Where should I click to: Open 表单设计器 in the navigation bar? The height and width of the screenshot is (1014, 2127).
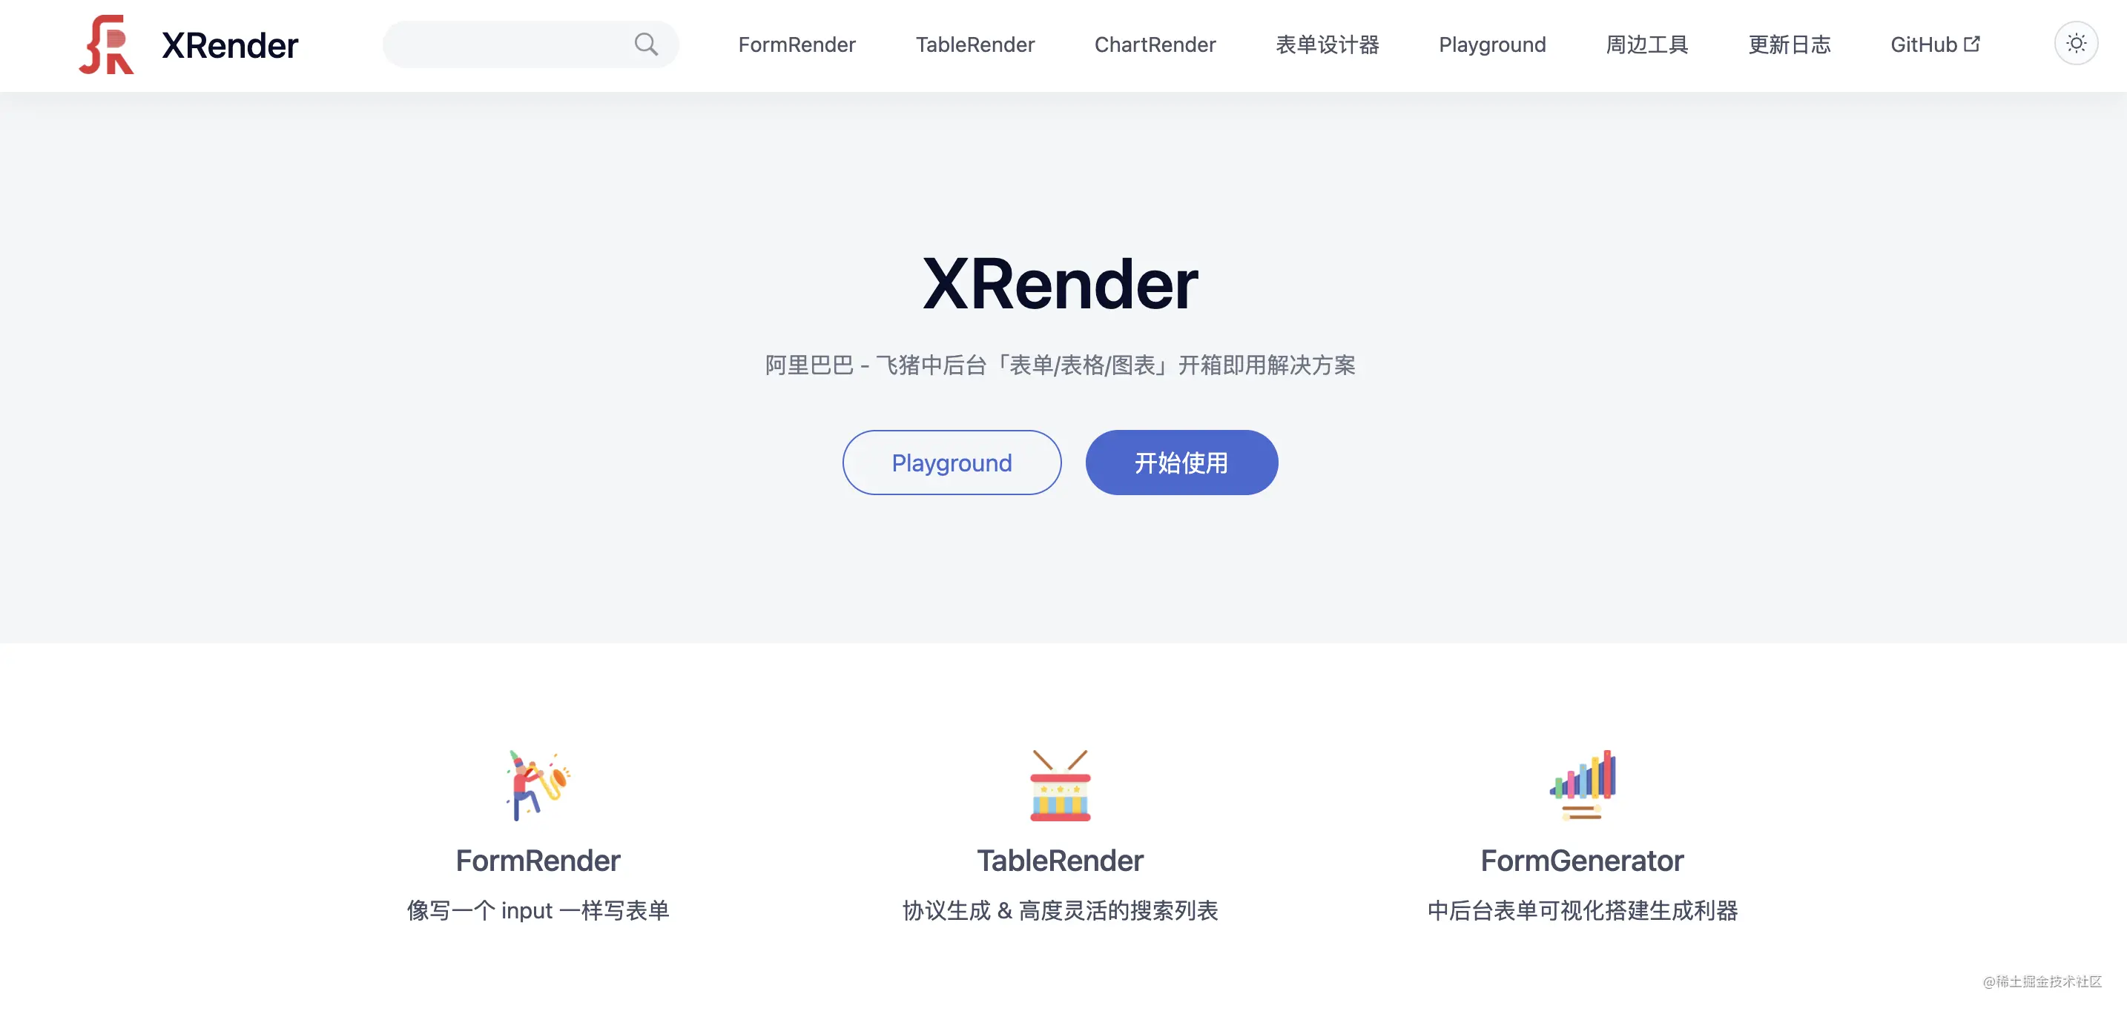(1327, 44)
